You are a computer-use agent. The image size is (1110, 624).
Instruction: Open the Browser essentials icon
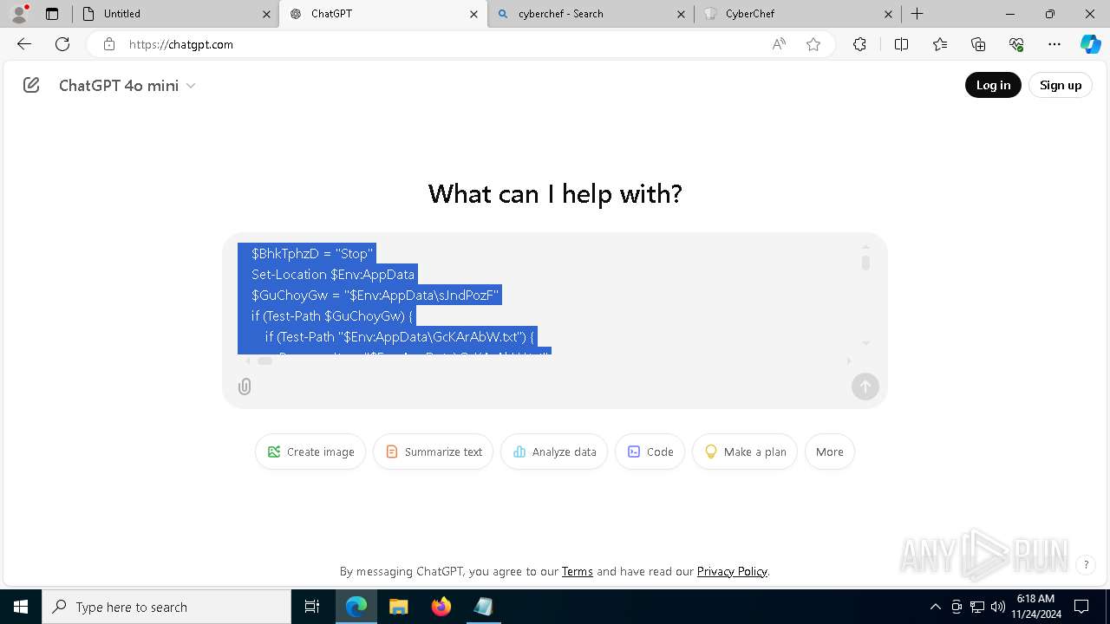click(1016, 44)
